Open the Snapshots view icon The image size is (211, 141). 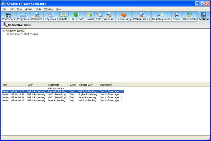click(8, 17)
